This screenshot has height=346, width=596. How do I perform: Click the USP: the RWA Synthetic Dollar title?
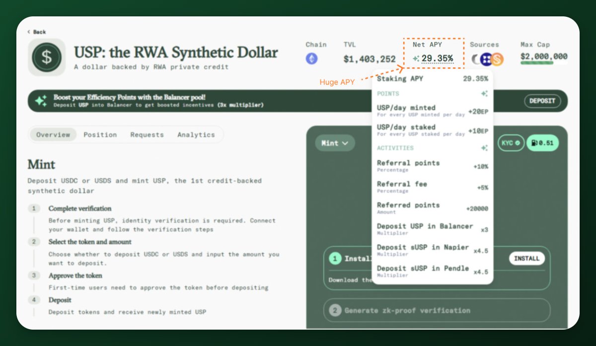click(176, 52)
